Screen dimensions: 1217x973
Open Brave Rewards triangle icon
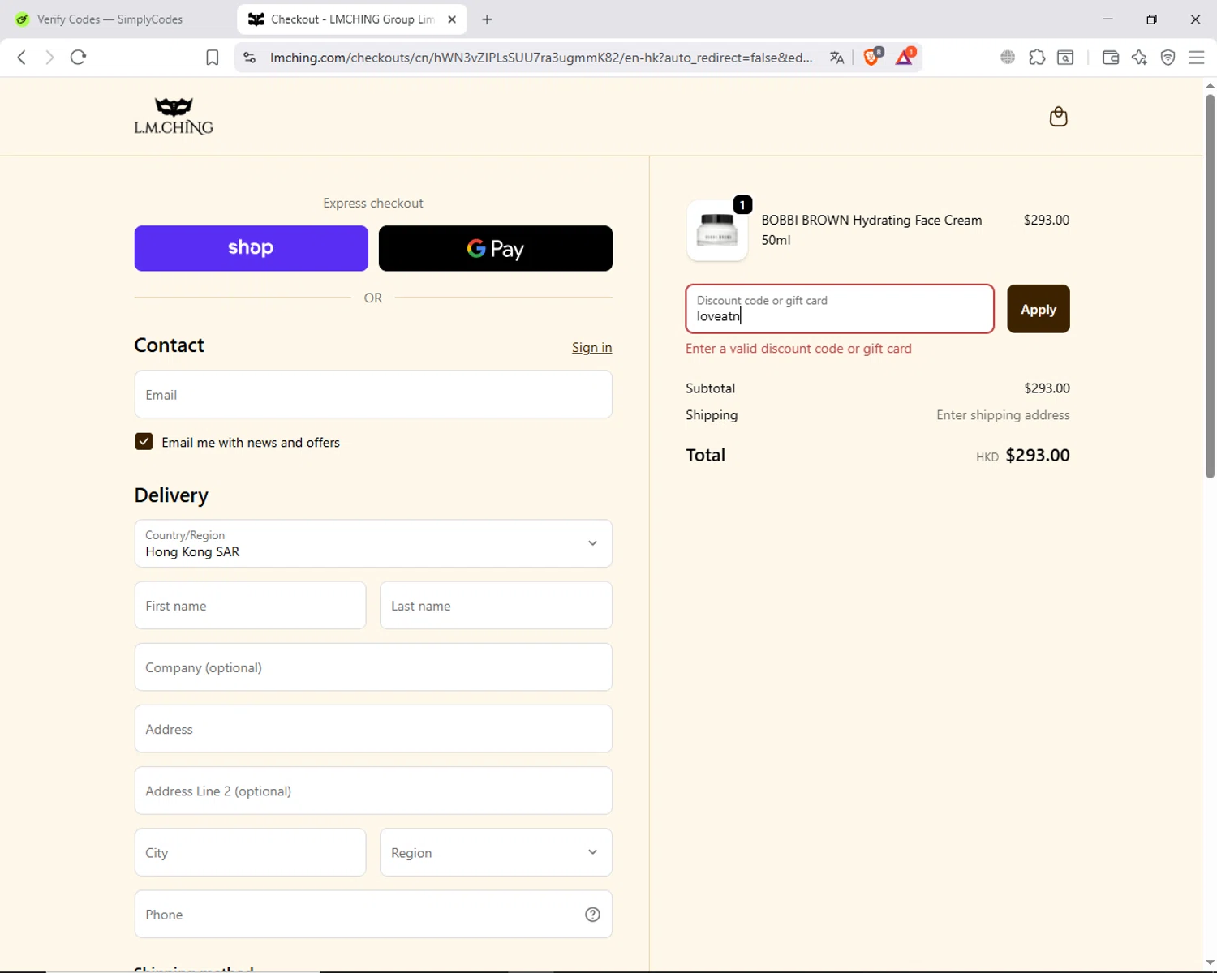pyautogui.click(x=905, y=57)
